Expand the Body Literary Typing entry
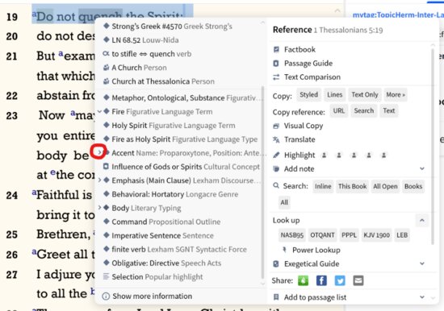This screenshot has width=444, height=311. [99, 208]
